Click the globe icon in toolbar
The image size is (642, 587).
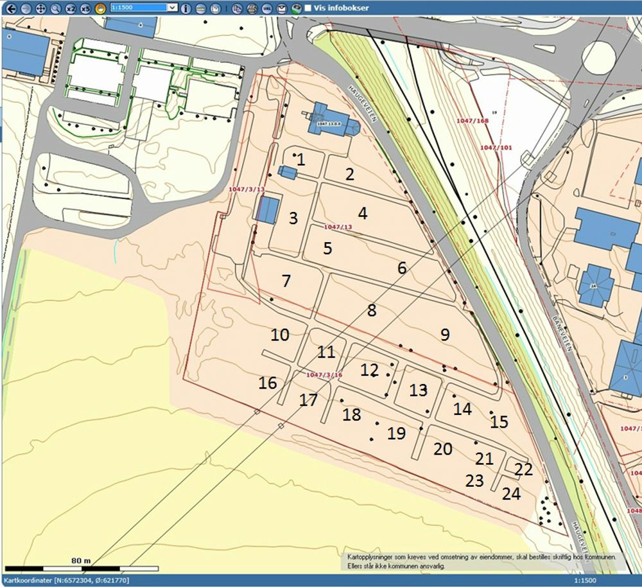click(296, 8)
